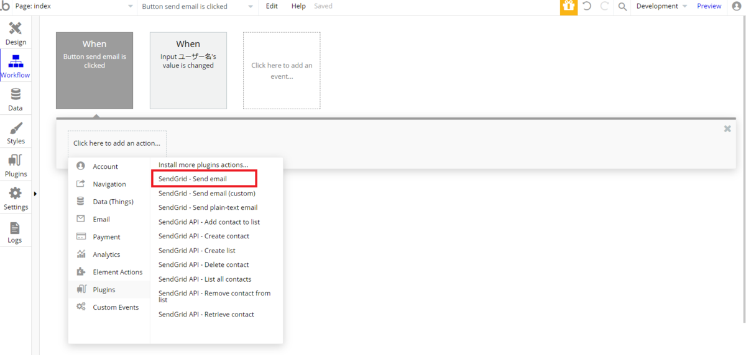Screen dimensions: 746x355
Task: Select the Element Actions category
Action: [x=109, y=272]
